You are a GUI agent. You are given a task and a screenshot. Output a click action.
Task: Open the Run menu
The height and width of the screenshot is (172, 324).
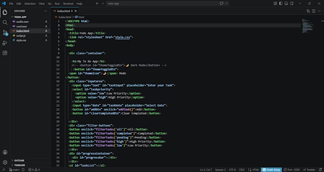point(57,3)
